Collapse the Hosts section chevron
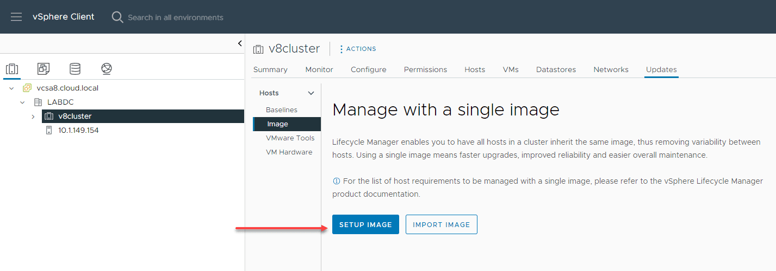Image resolution: width=776 pixels, height=271 pixels. coord(311,93)
